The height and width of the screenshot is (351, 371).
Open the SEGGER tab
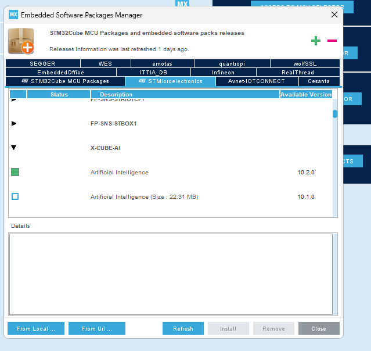[43, 64]
